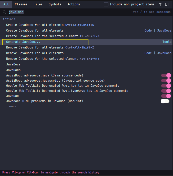This screenshot has width=173, height=176.
Task: Click the filter funnel icon
Action: click(160, 4)
